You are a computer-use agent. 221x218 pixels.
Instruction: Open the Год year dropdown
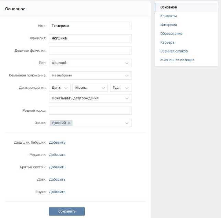pyautogui.click(x=120, y=88)
